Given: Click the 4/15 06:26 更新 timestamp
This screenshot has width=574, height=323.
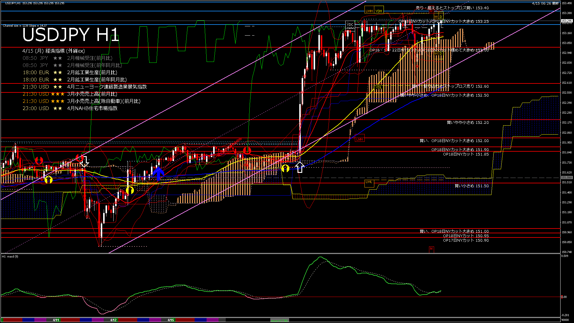Looking at the screenshot, I should [545, 3].
